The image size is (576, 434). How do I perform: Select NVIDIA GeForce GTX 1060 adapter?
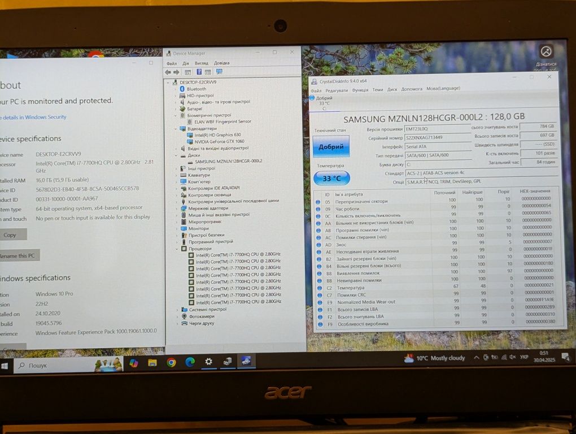pos(219,141)
